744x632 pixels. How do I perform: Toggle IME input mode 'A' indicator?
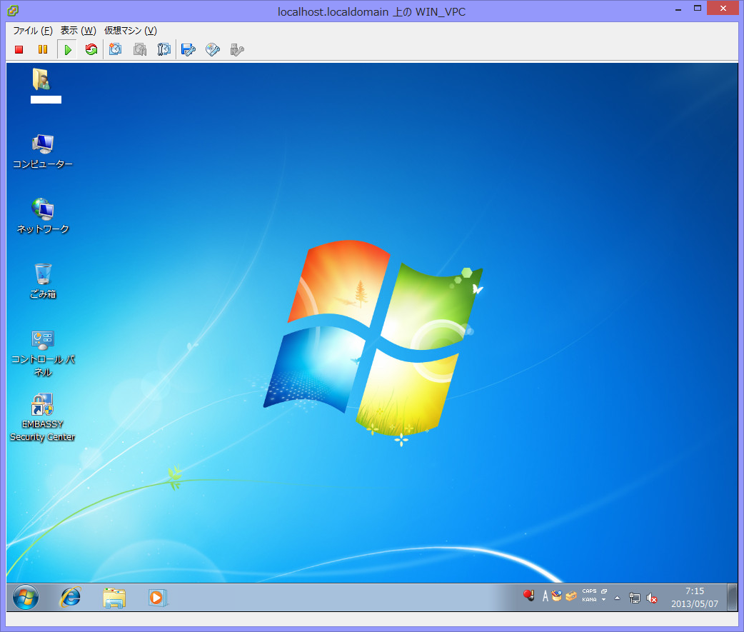click(x=546, y=596)
